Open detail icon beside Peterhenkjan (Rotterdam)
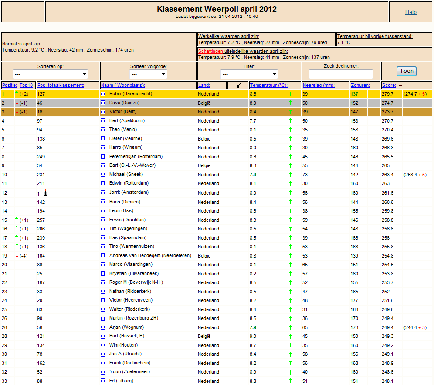The image size is (434, 385). click(x=103, y=157)
